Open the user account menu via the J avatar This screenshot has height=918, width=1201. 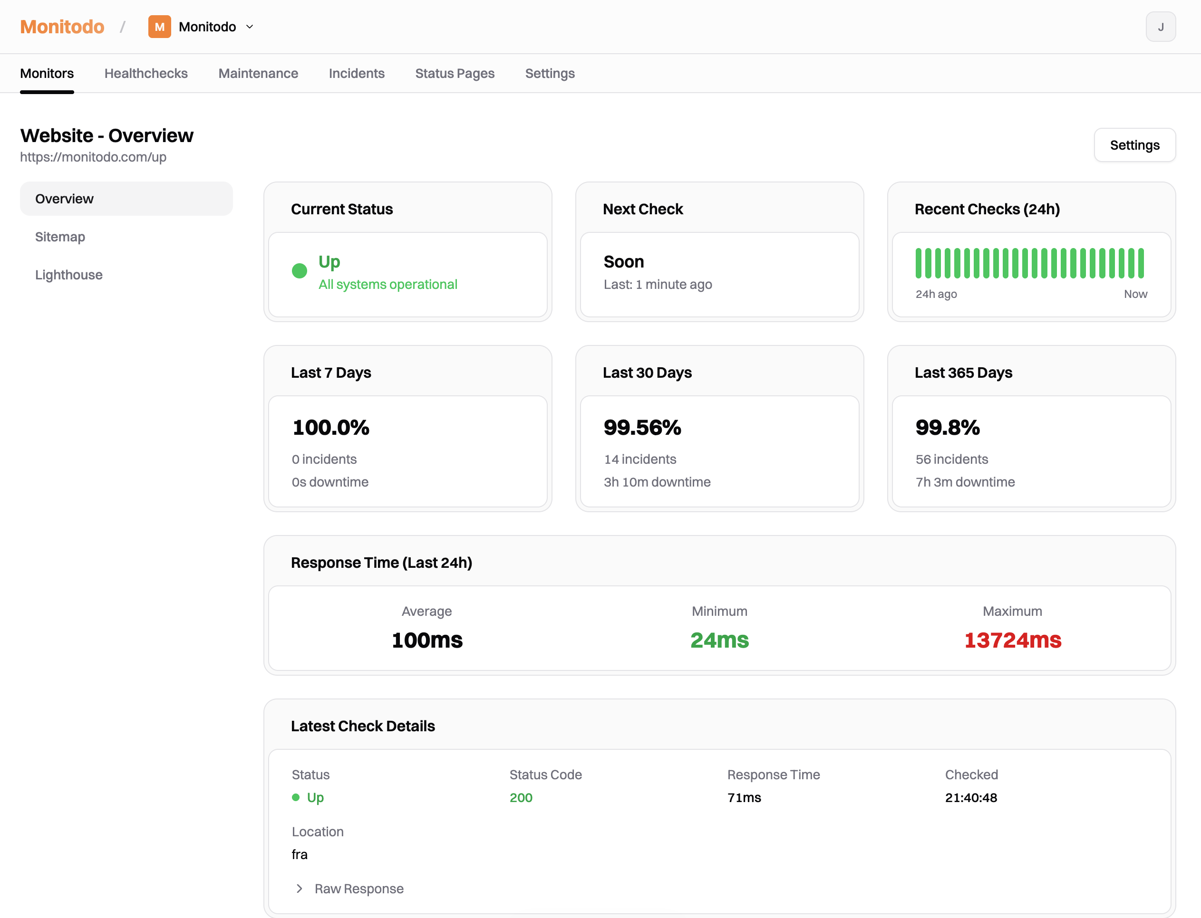[x=1161, y=26]
